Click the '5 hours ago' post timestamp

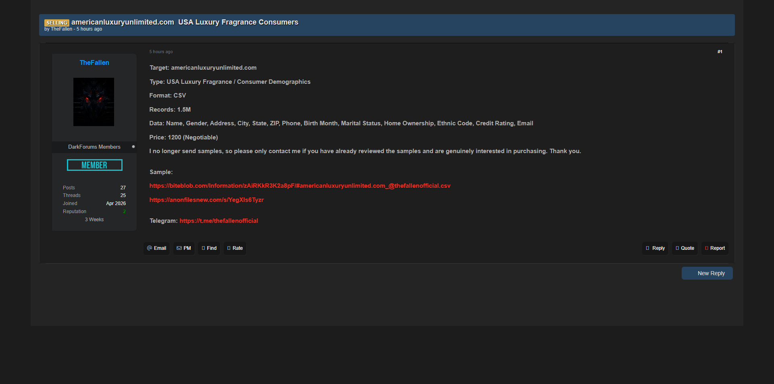(x=161, y=52)
